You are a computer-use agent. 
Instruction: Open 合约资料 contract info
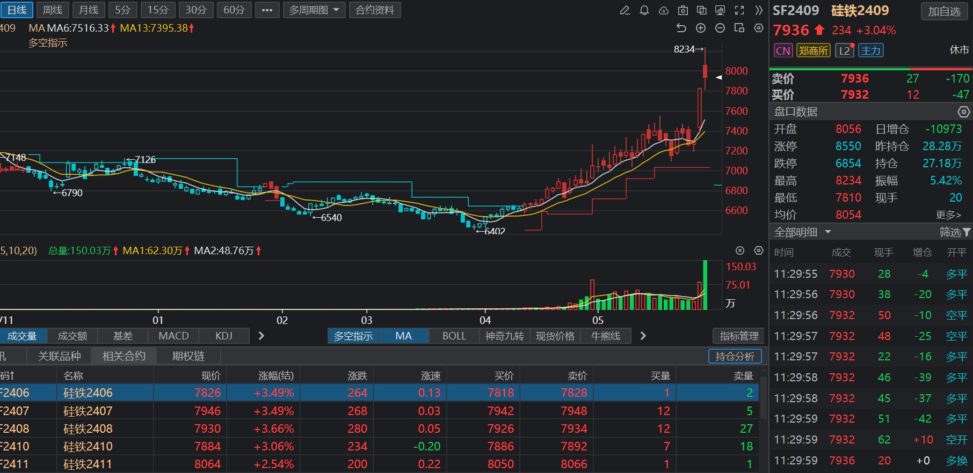(x=375, y=10)
